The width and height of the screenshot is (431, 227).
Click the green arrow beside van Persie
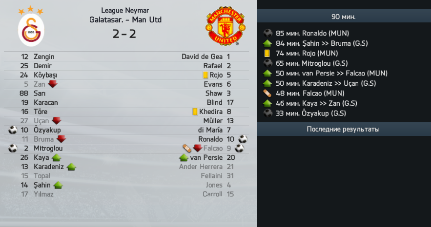(x=184, y=157)
